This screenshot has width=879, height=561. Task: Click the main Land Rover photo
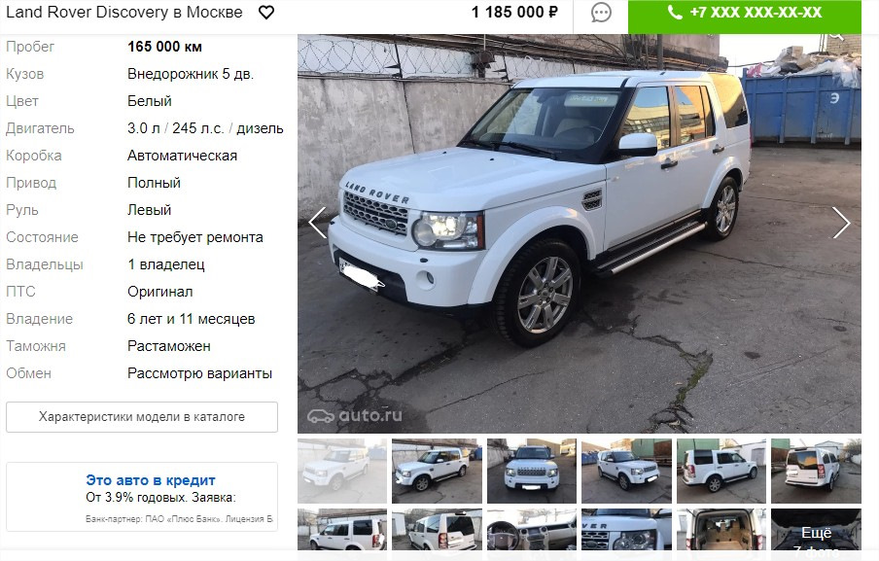pyautogui.click(x=580, y=233)
